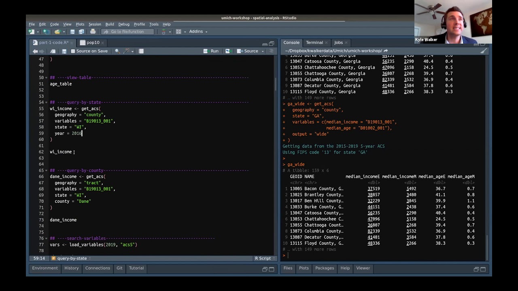Open the New File dropdown arrow
The width and height of the screenshot is (518, 291).
37,32
